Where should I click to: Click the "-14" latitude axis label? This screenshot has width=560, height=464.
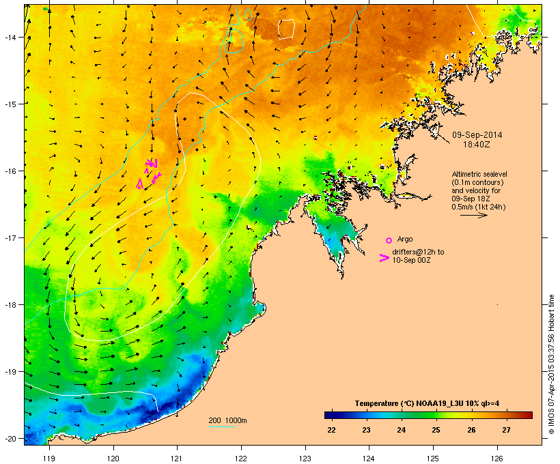10,37
